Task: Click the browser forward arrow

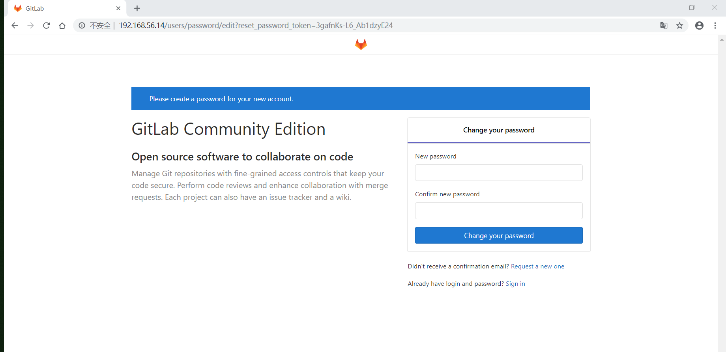Action: click(x=30, y=26)
